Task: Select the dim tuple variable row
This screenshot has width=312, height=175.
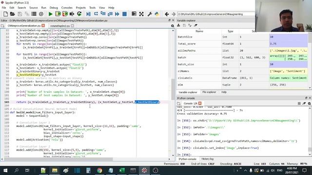Action: [x=243, y=85]
